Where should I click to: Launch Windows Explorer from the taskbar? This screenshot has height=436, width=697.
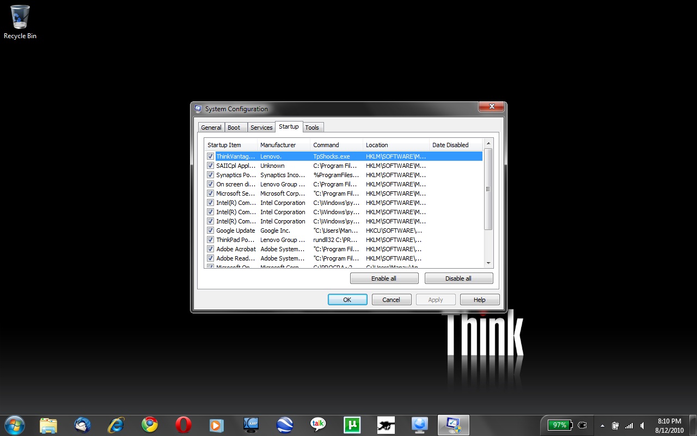[48, 425]
